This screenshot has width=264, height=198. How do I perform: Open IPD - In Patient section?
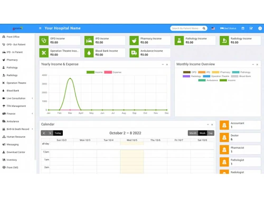tap(13, 52)
